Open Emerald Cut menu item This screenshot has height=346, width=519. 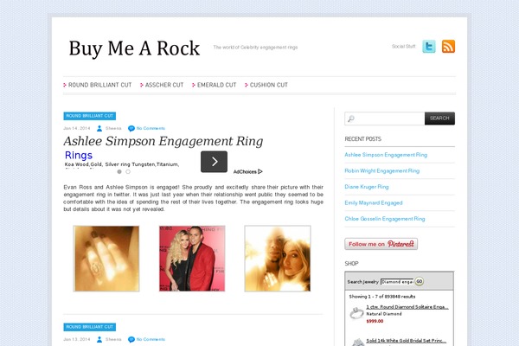(217, 85)
